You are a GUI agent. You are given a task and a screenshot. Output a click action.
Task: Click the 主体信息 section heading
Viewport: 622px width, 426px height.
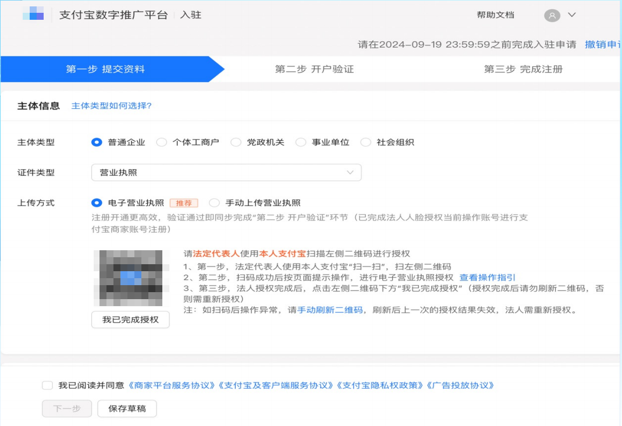pyautogui.click(x=38, y=106)
